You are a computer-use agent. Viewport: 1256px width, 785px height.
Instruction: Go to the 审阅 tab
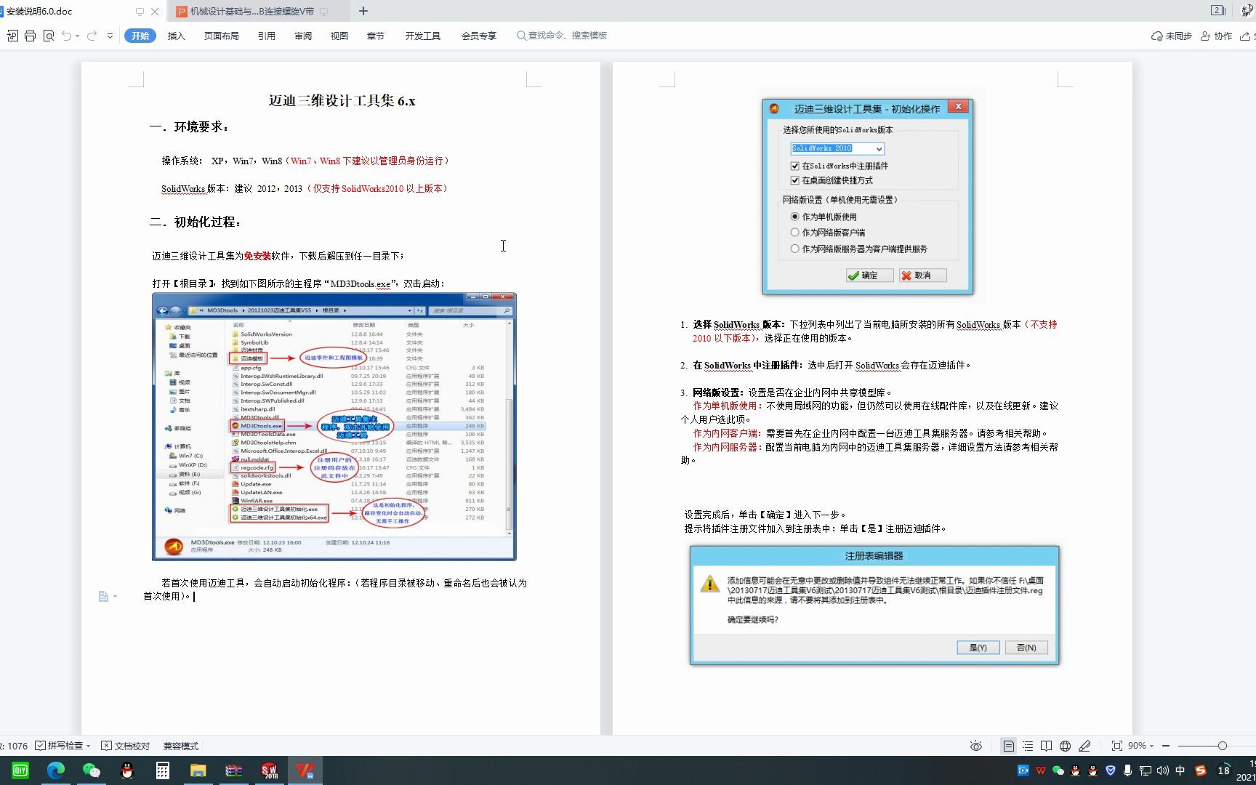click(303, 36)
